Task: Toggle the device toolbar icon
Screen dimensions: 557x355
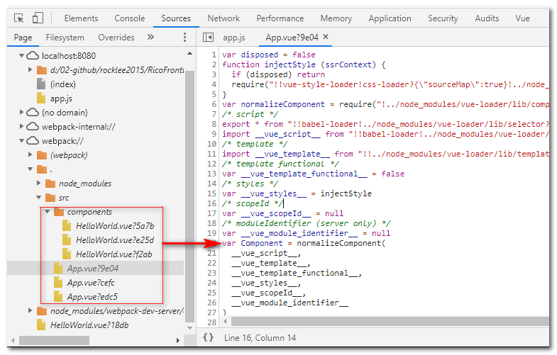Action: 38,18
